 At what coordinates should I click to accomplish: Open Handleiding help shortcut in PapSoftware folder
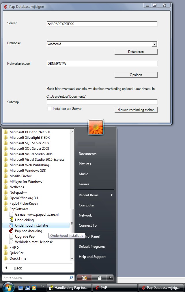point(24,220)
